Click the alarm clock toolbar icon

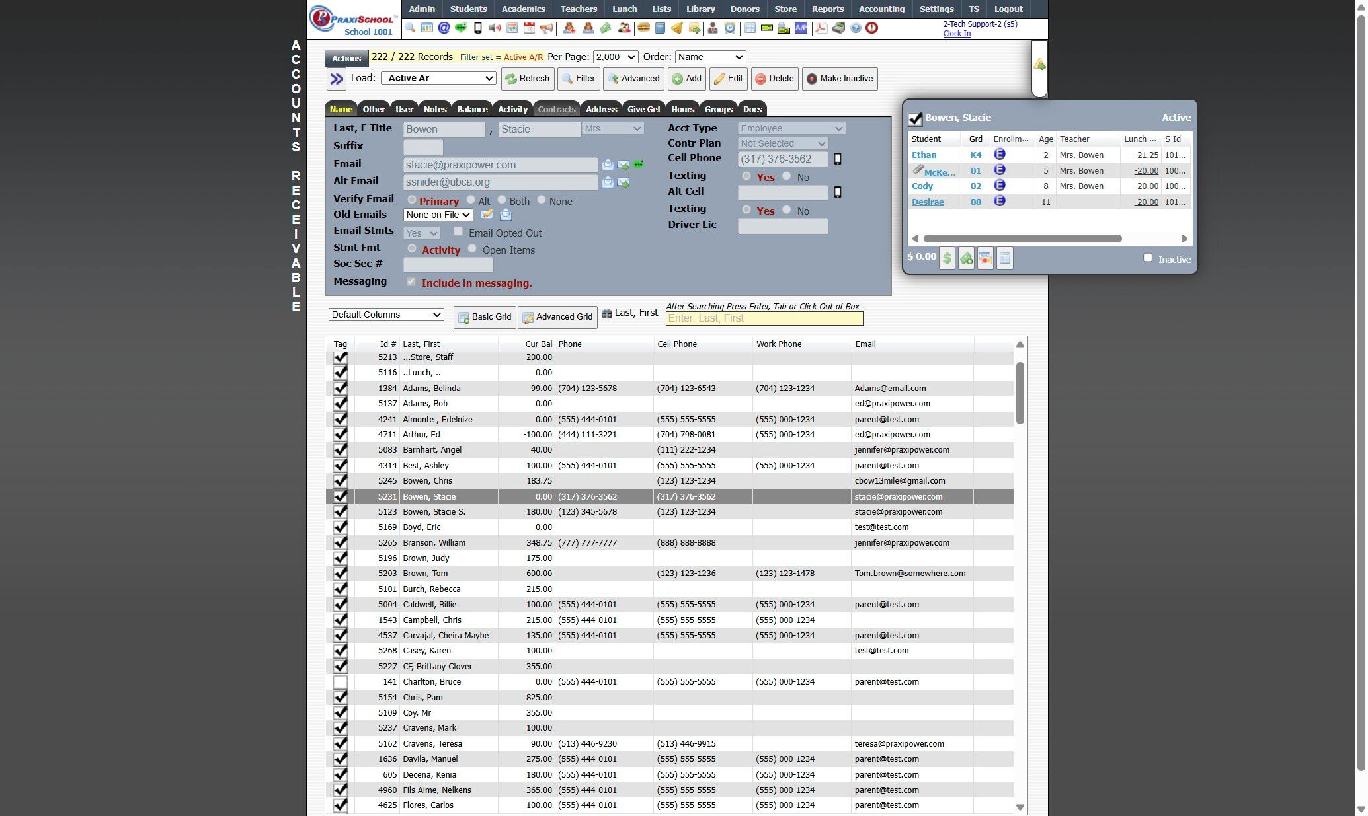[729, 28]
